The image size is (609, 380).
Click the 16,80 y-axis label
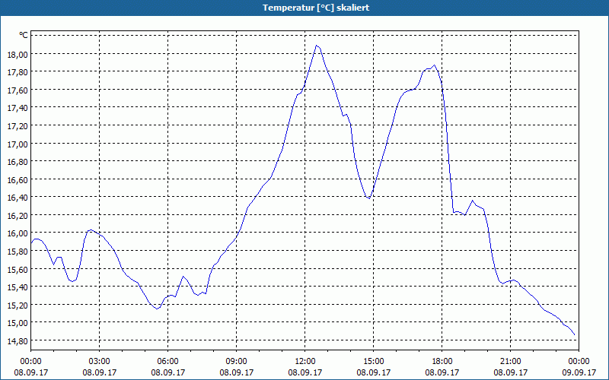click(x=18, y=162)
